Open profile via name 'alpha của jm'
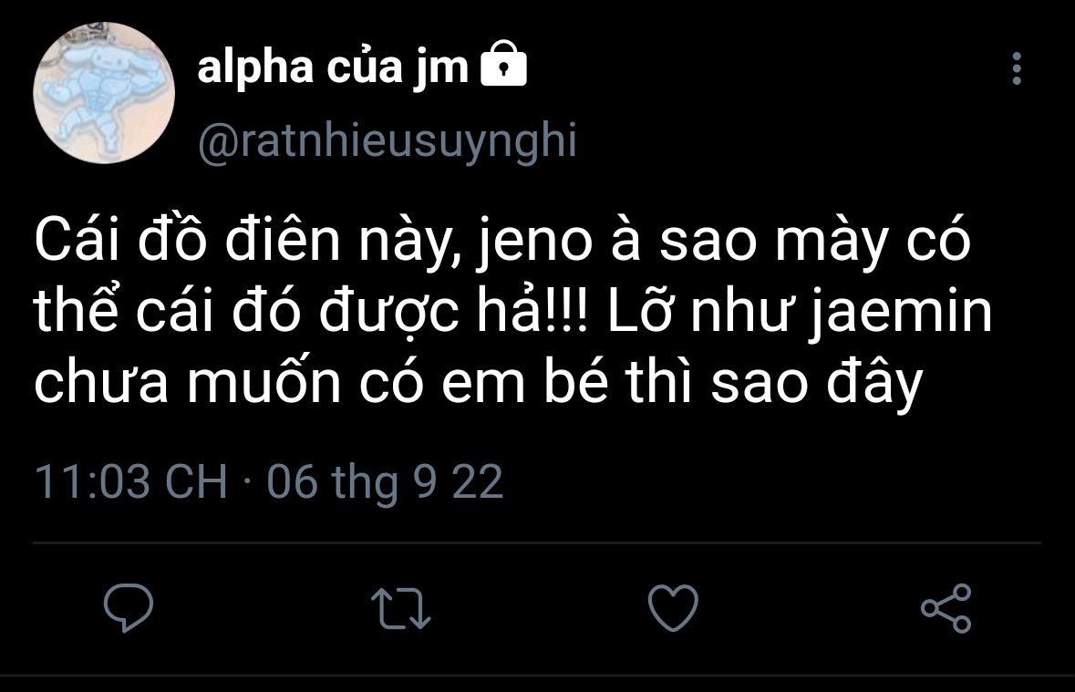This screenshot has height=692, width=1075. coord(333,67)
